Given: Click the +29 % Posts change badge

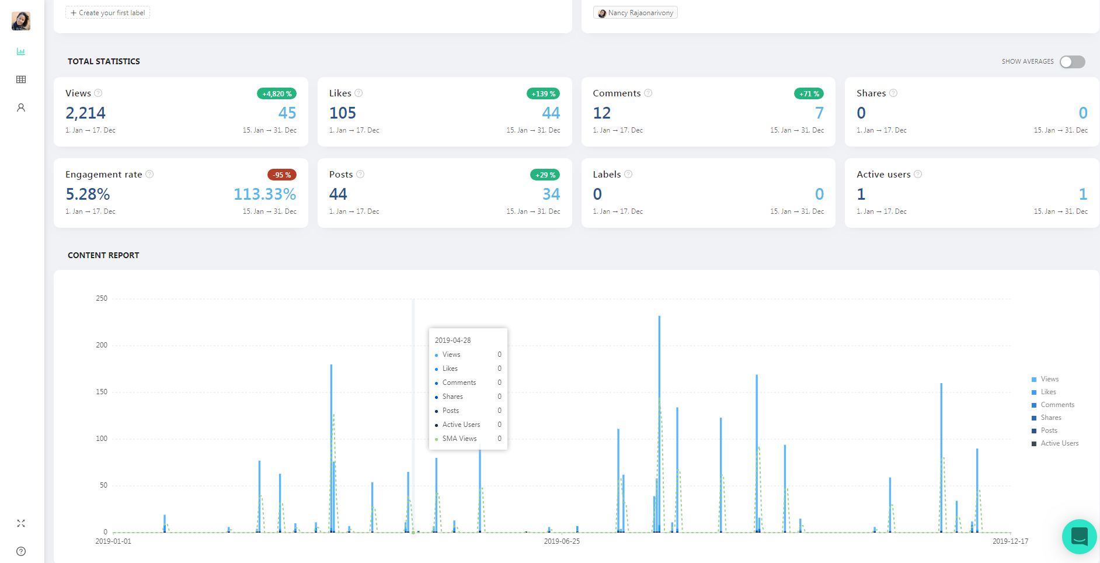Looking at the screenshot, I should pyautogui.click(x=545, y=175).
